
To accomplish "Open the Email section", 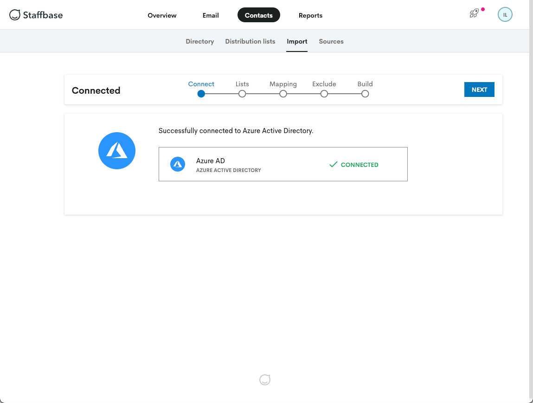I will 211,15.
